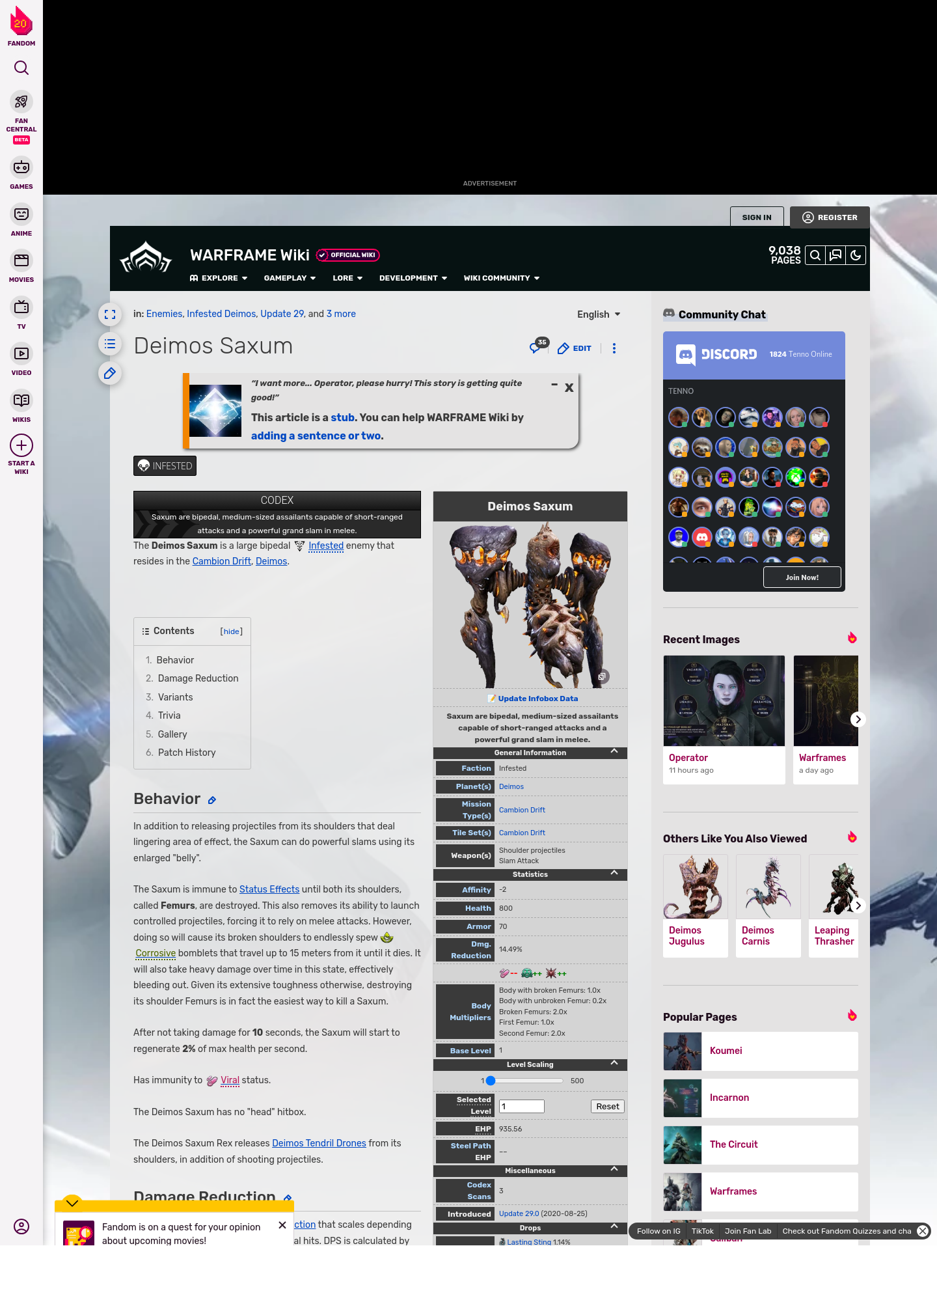This screenshot has height=1302, width=937.
Task: Click the Selected Level input field
Action: (522, 1107)
